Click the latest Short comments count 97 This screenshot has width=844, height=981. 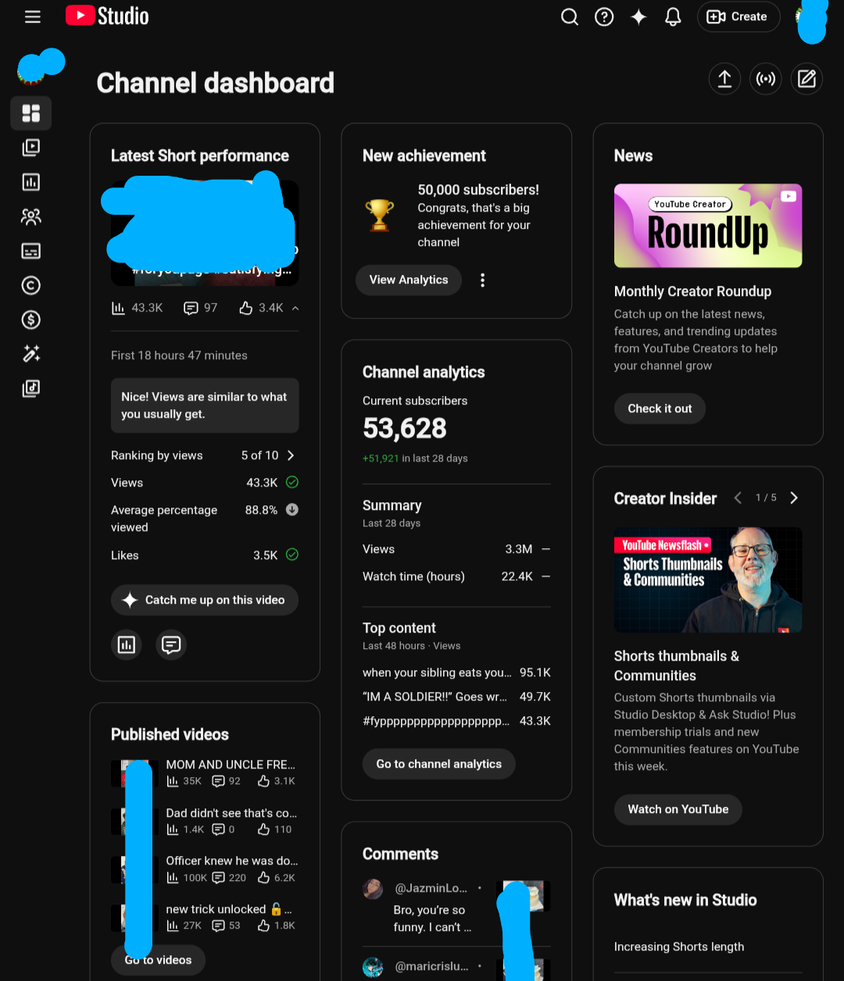(201, 309)
